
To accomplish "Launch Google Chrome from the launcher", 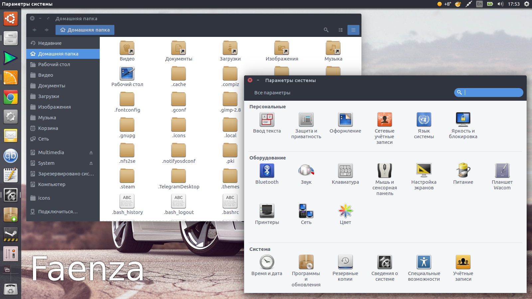I will pos(11,97).
